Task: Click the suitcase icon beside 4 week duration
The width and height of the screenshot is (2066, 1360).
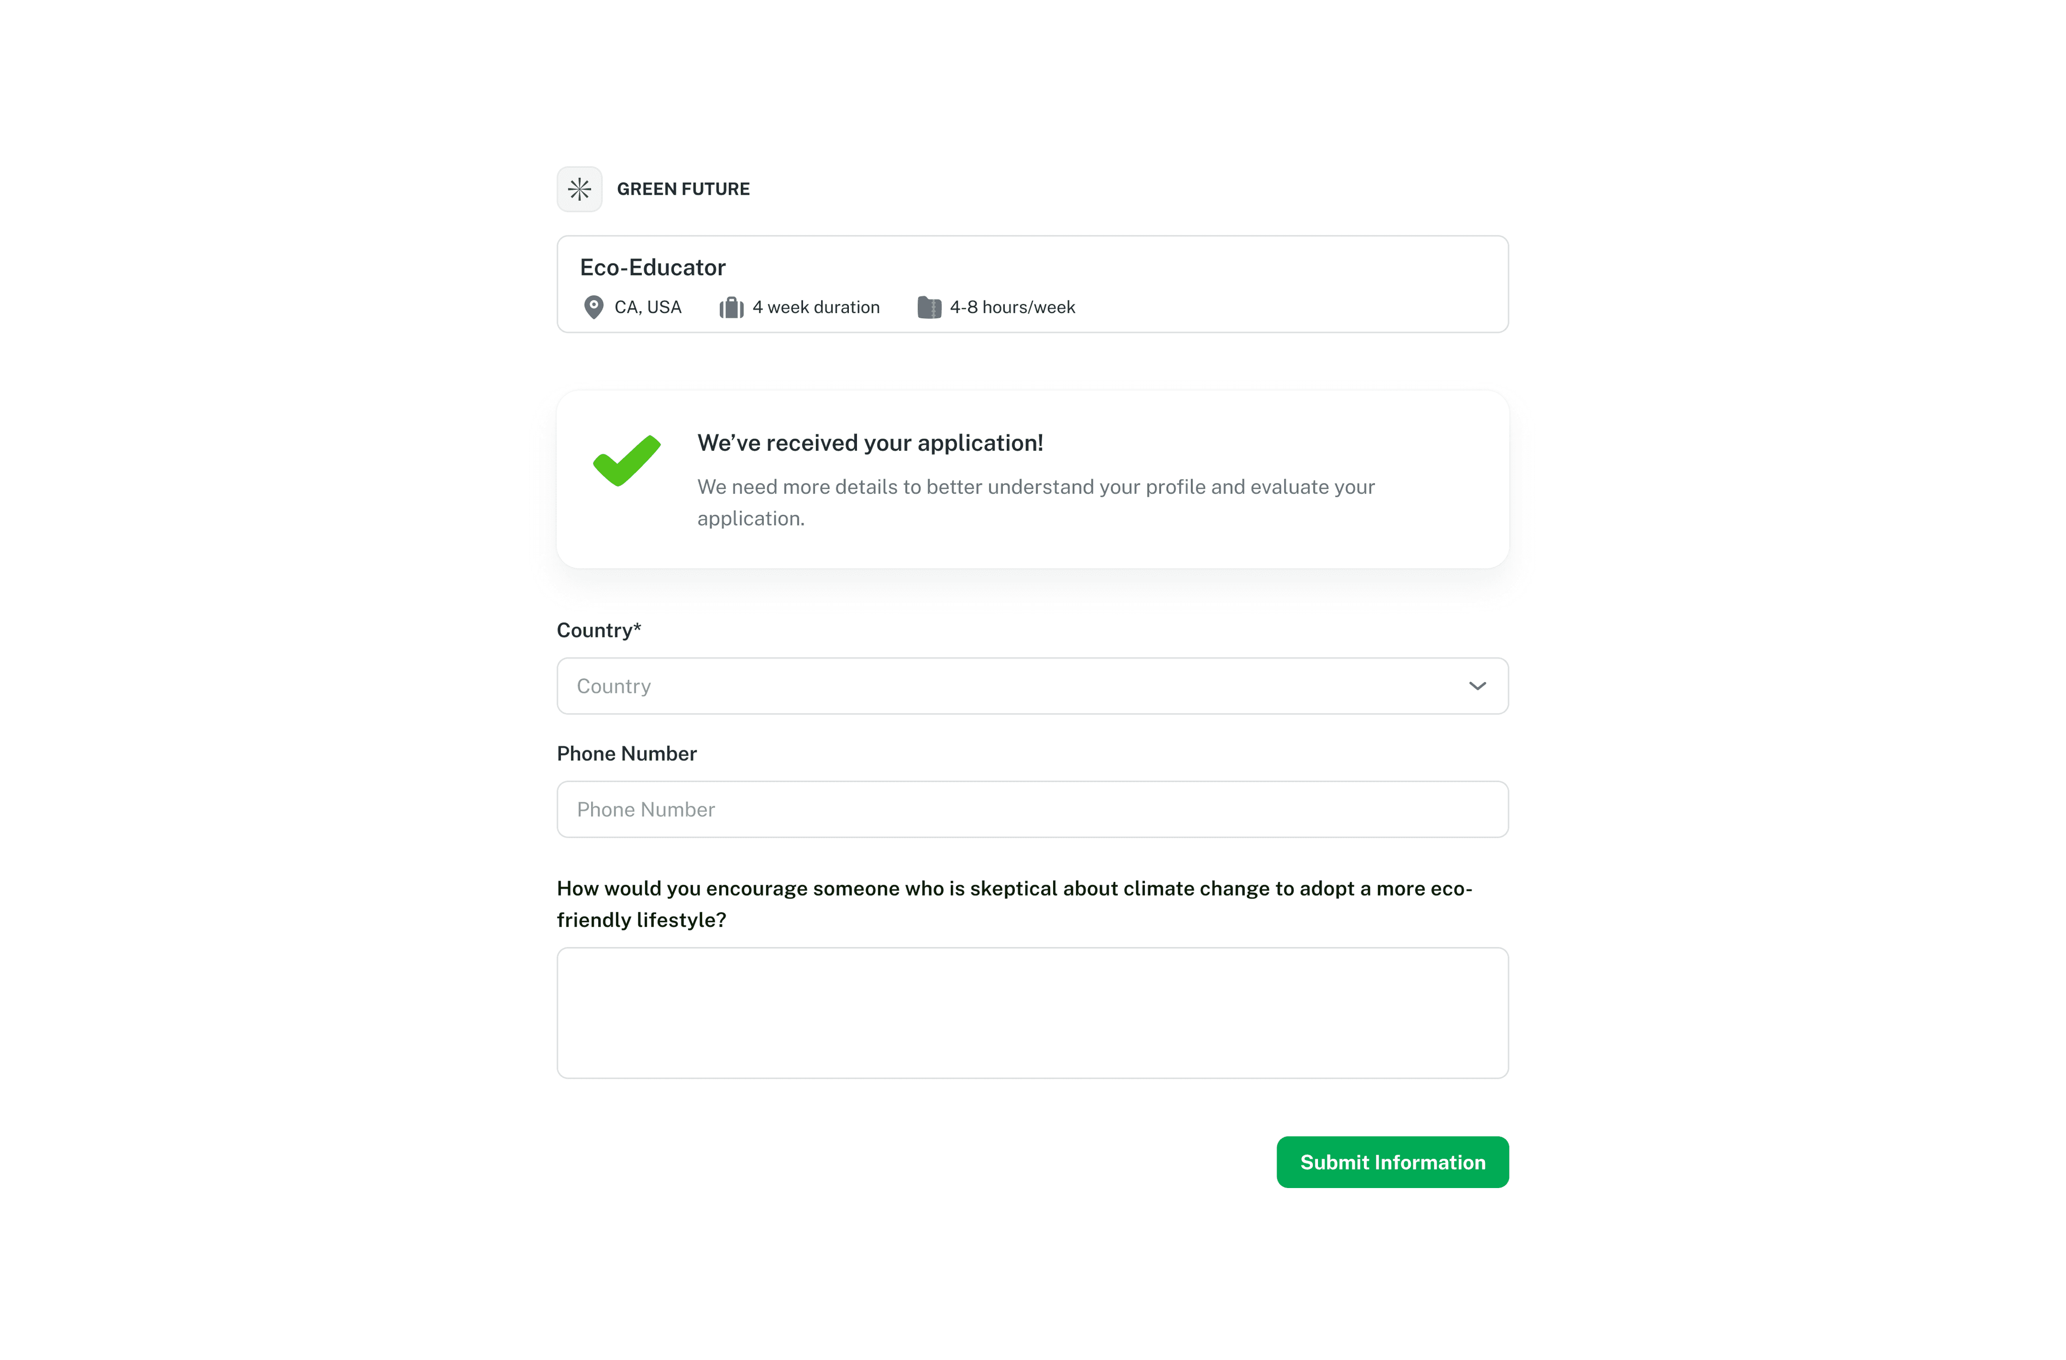Action: [731, 307]
